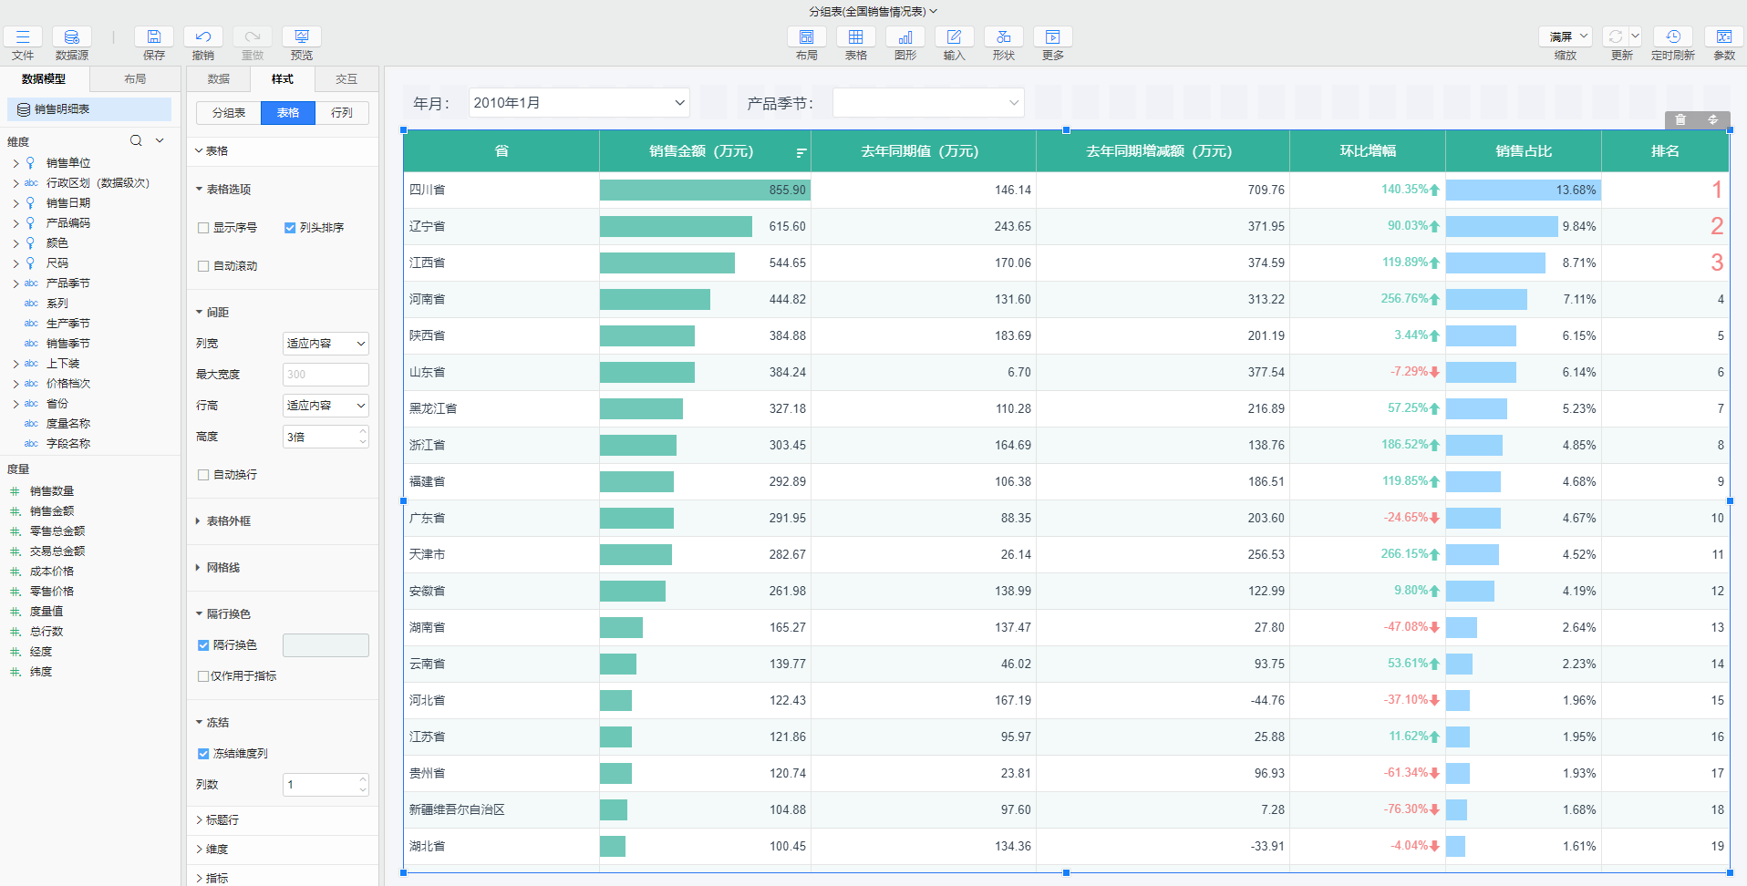Toggle the 列头排序 checkbox
This screenshot has height=886, width=1747.
(290, 228)
